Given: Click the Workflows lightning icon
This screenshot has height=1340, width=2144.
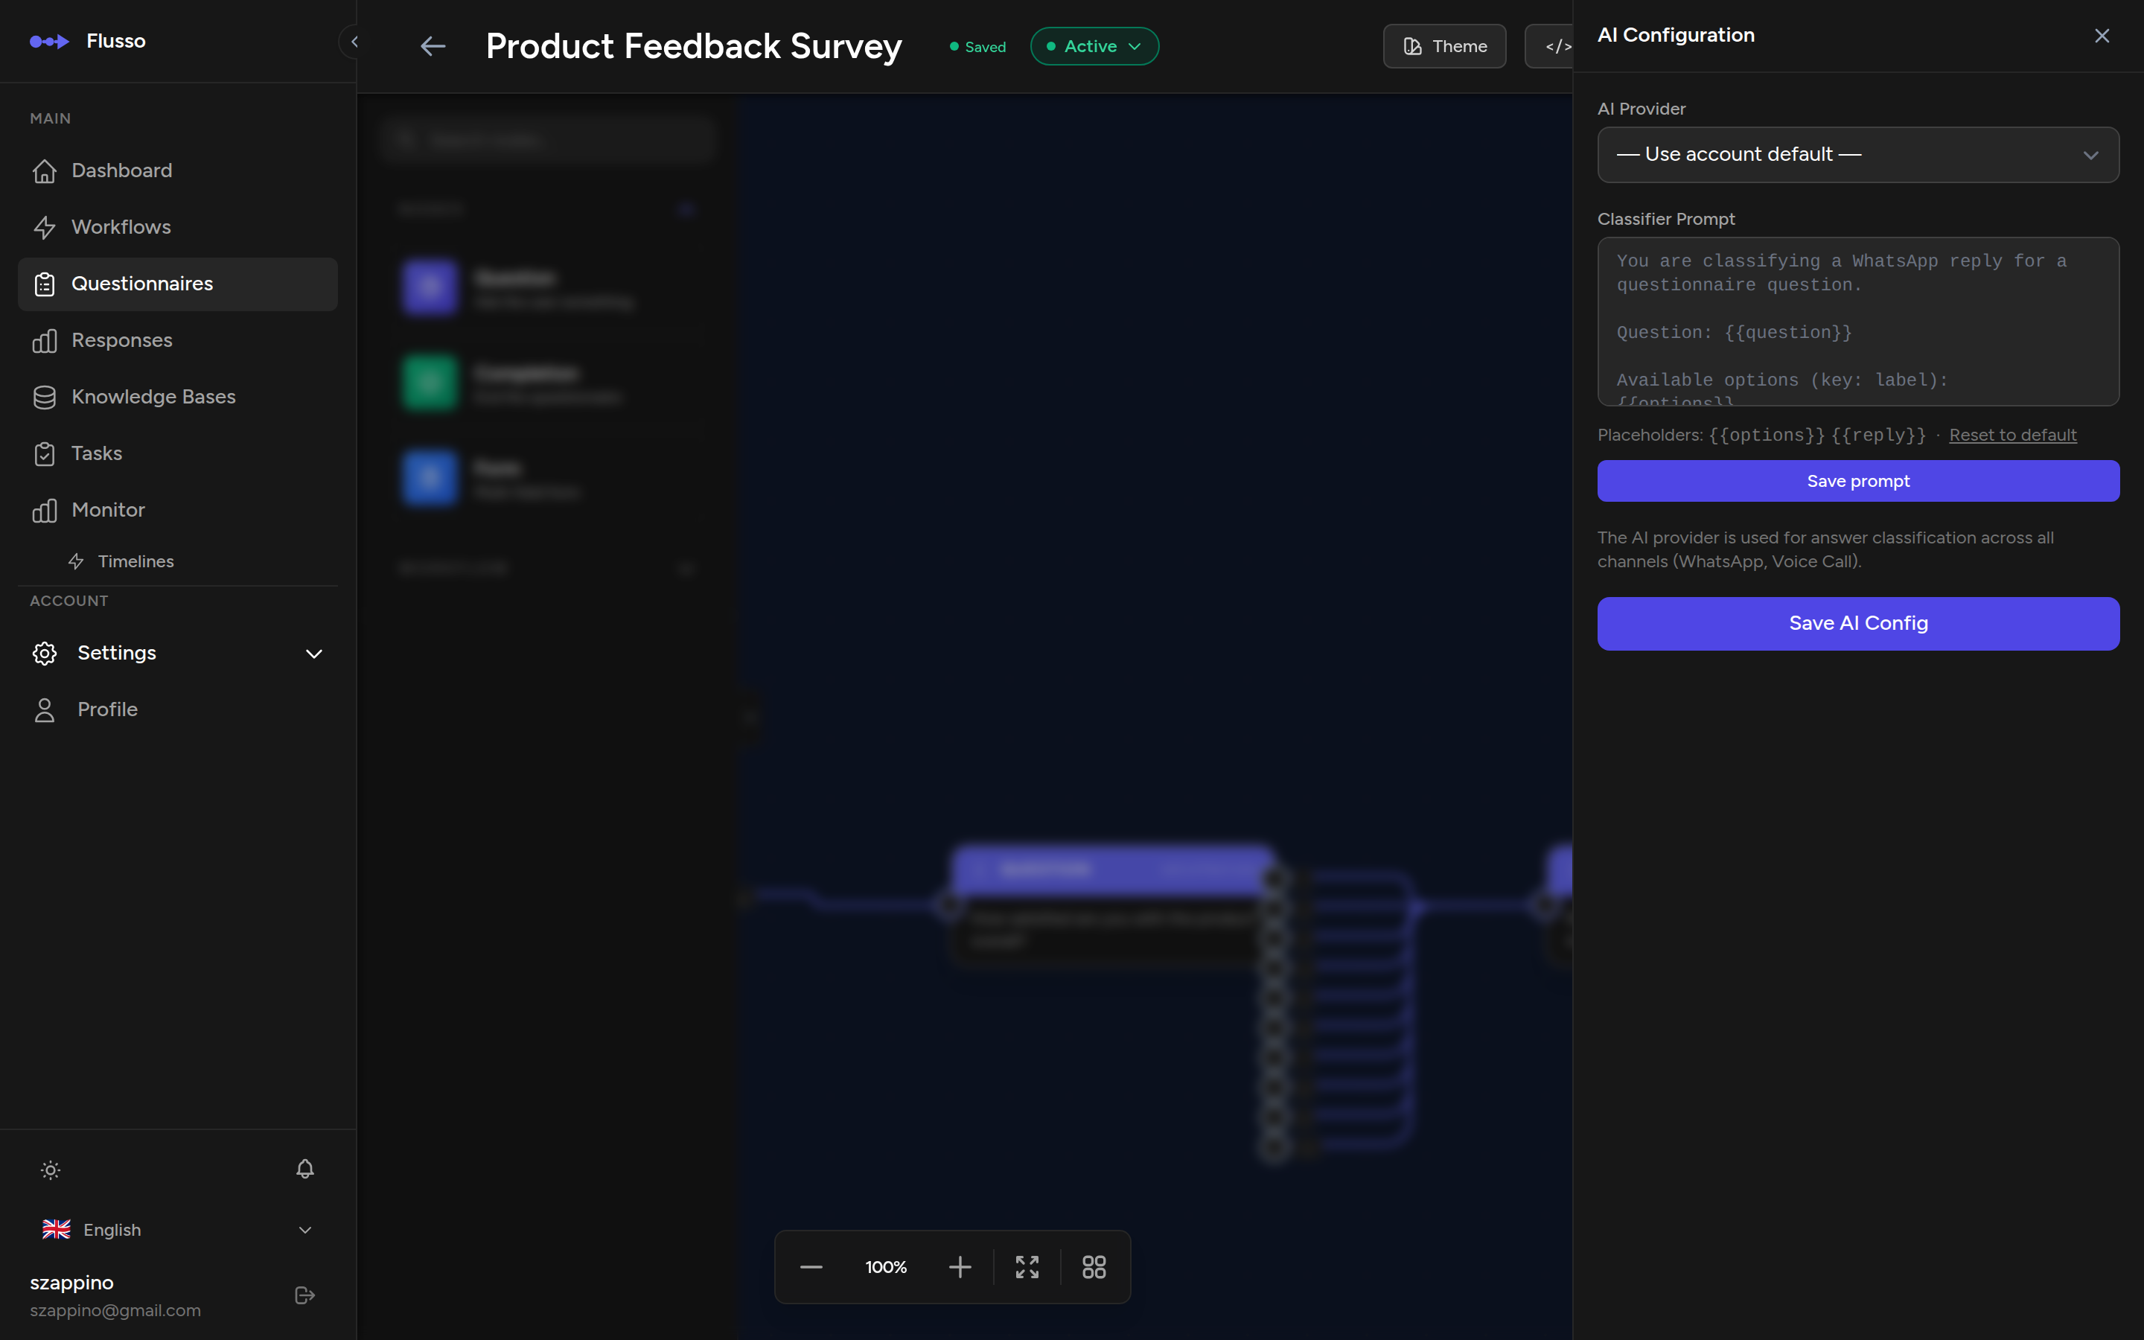Looking at the screenshot, I should pyautogui.click(x=45, y=228).
